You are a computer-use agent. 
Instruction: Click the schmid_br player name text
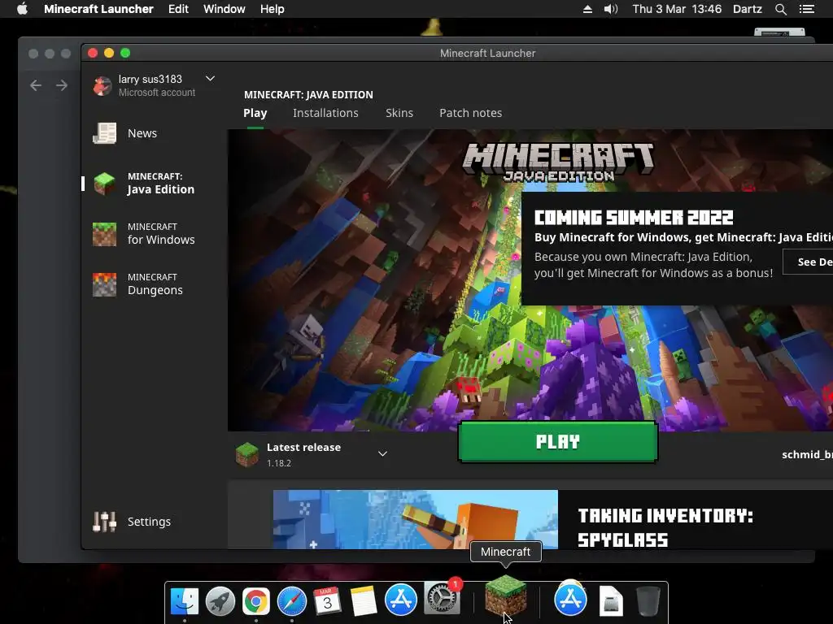tap(807, 455)
